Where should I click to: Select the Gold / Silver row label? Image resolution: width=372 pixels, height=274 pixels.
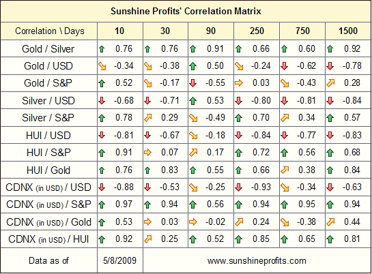[x=48, y=49]
